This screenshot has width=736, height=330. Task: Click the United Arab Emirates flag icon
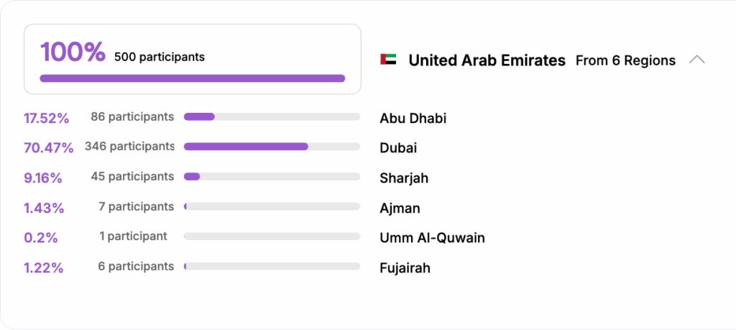388,60
